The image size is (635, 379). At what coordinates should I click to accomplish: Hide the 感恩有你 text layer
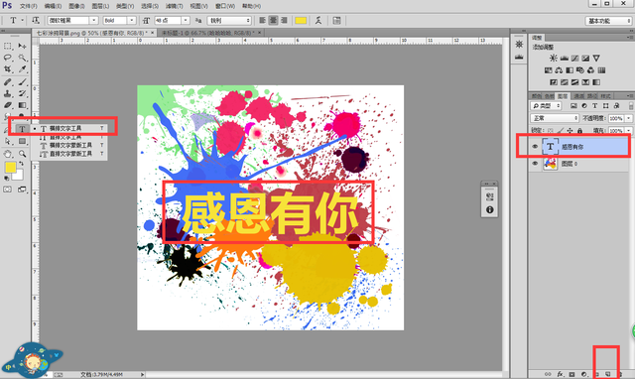pos(535,147)
